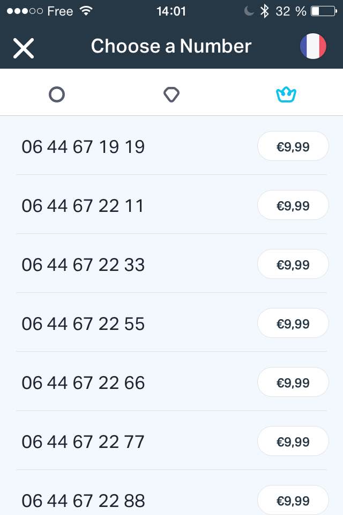Choose phone number 06 44 67 22 33
Screen dimensions: 343x515
click(x=83, y=264)
